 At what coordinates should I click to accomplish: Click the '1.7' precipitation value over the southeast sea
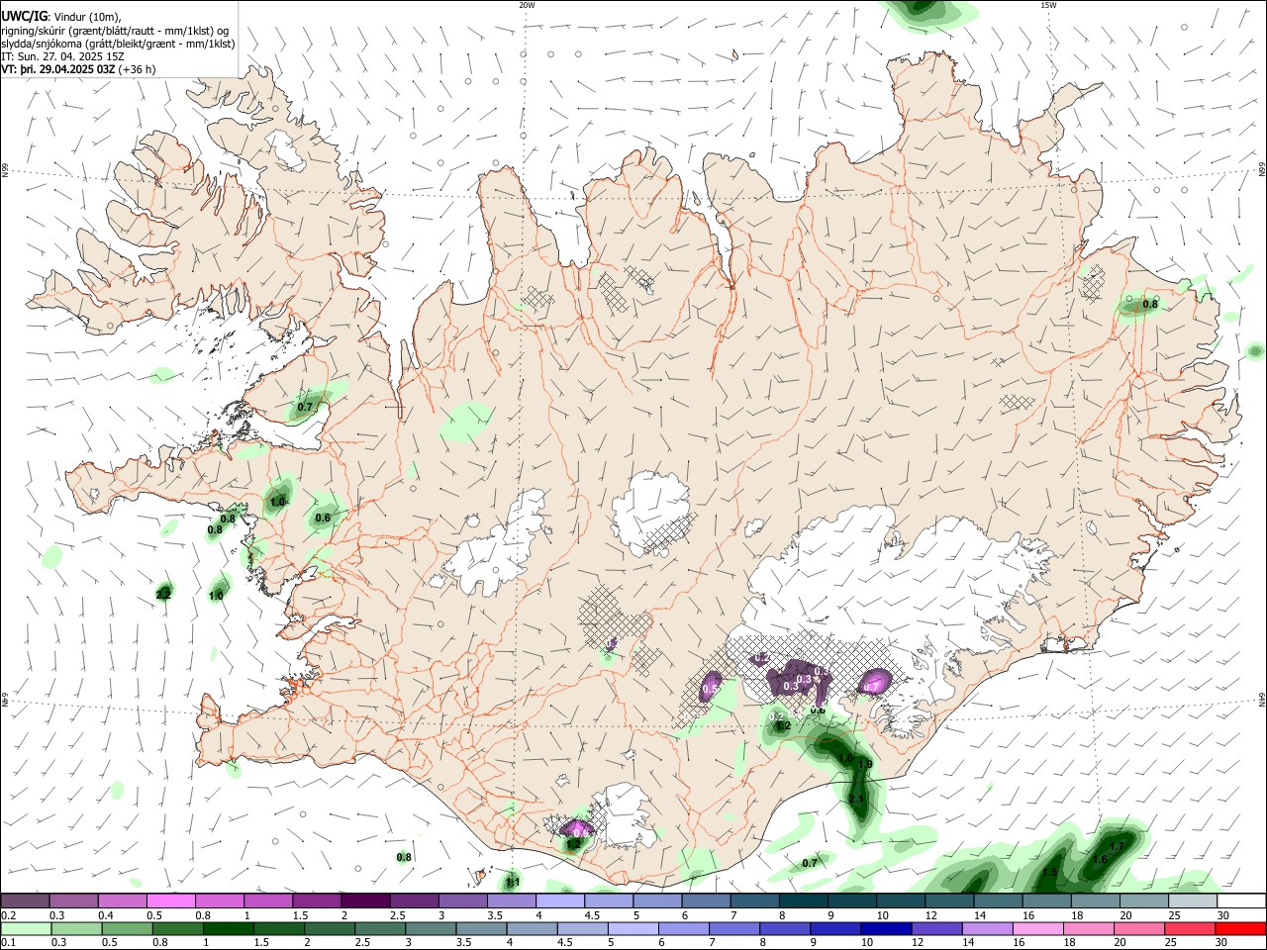coord(1118,847)
